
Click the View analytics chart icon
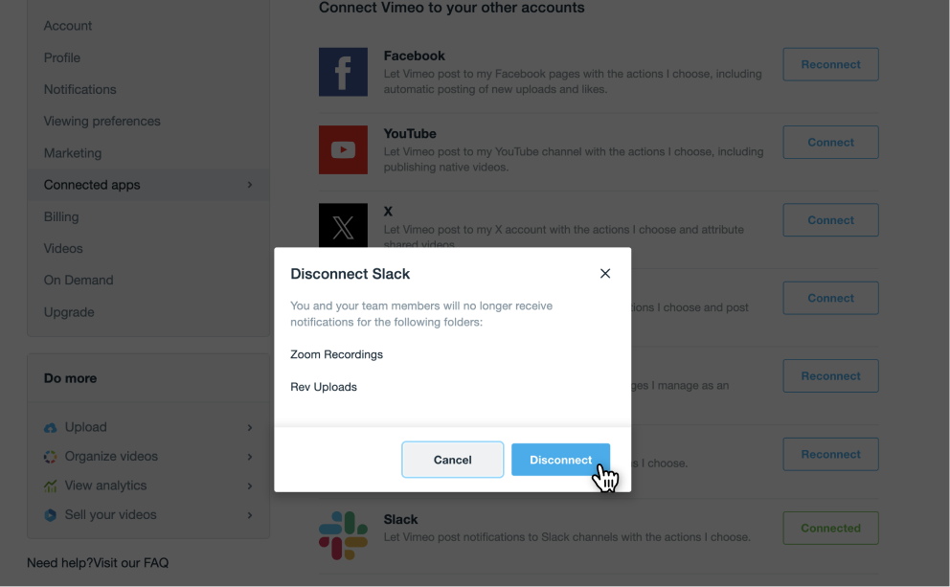coord(51,486)
